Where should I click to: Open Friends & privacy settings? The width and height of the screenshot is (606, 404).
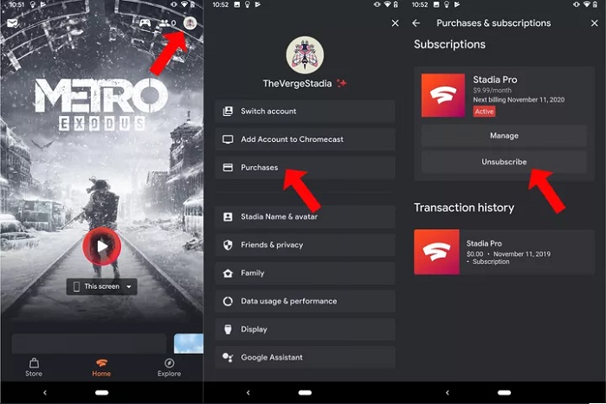305,245
